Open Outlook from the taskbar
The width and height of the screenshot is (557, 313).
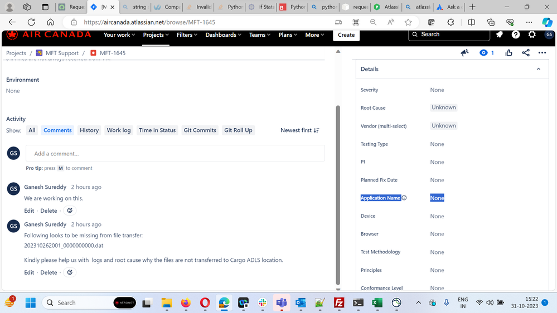click(x=301, y=303)
